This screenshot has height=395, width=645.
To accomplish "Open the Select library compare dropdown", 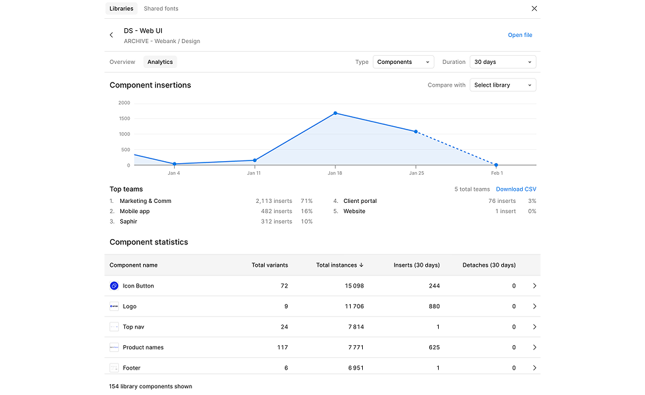I will [x=503, y=85].
